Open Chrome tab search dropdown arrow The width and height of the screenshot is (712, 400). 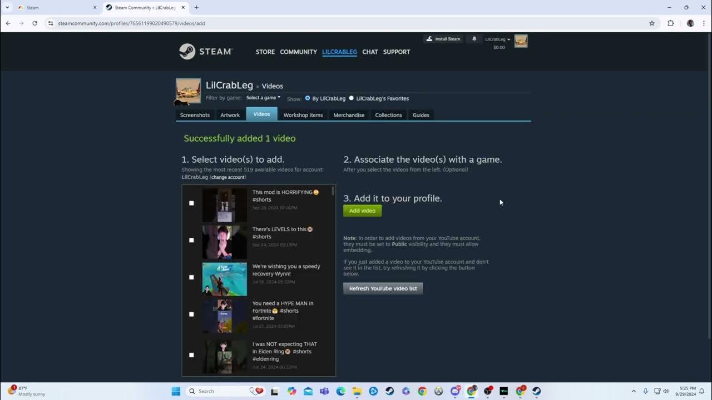pyautogui.click(x=7, y=7)
